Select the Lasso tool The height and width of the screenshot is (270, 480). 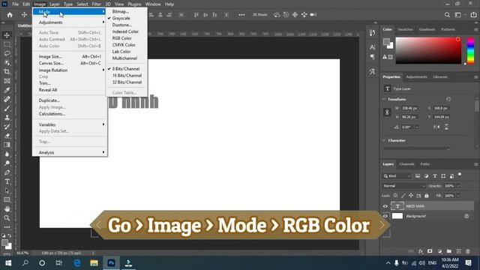click(7, 53)
